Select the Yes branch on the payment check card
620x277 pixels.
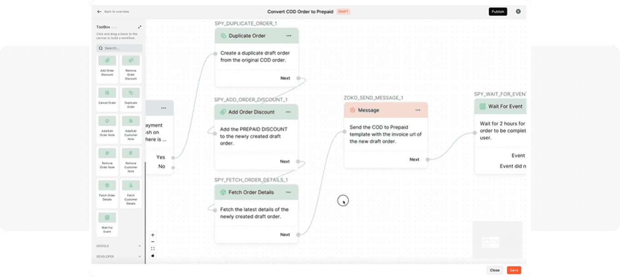coord(162,157)
